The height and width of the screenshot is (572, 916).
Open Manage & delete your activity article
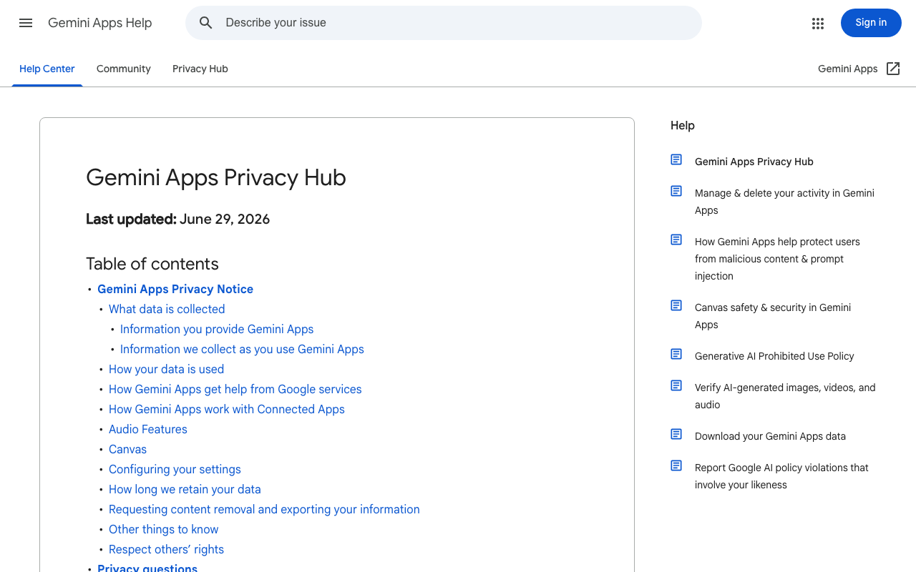[x=784, y=202]
